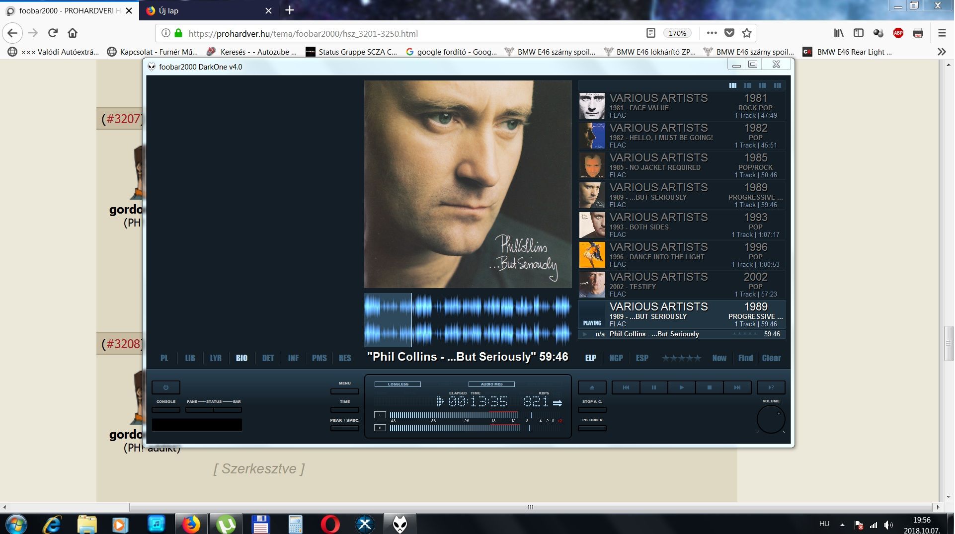
Task: Set rating using the five stars
Action: [681, 358]
